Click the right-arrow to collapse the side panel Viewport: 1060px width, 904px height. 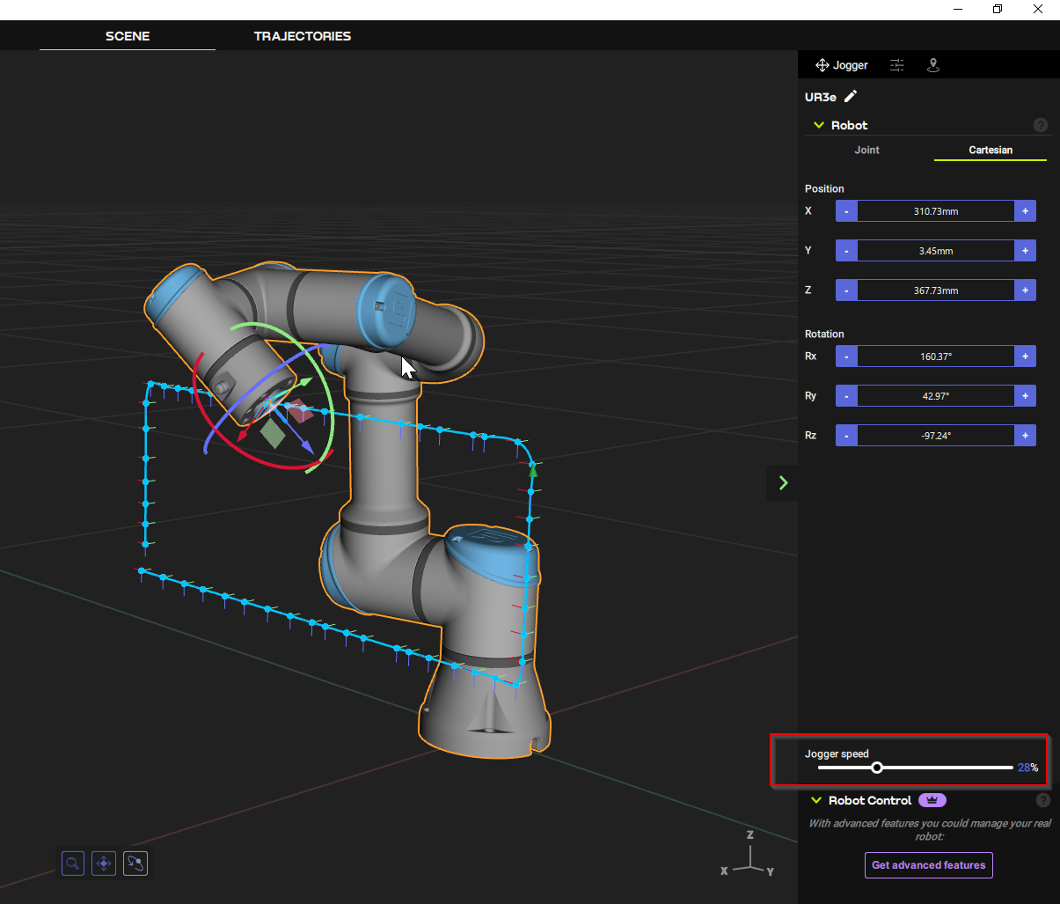click(x=782, y=482)
